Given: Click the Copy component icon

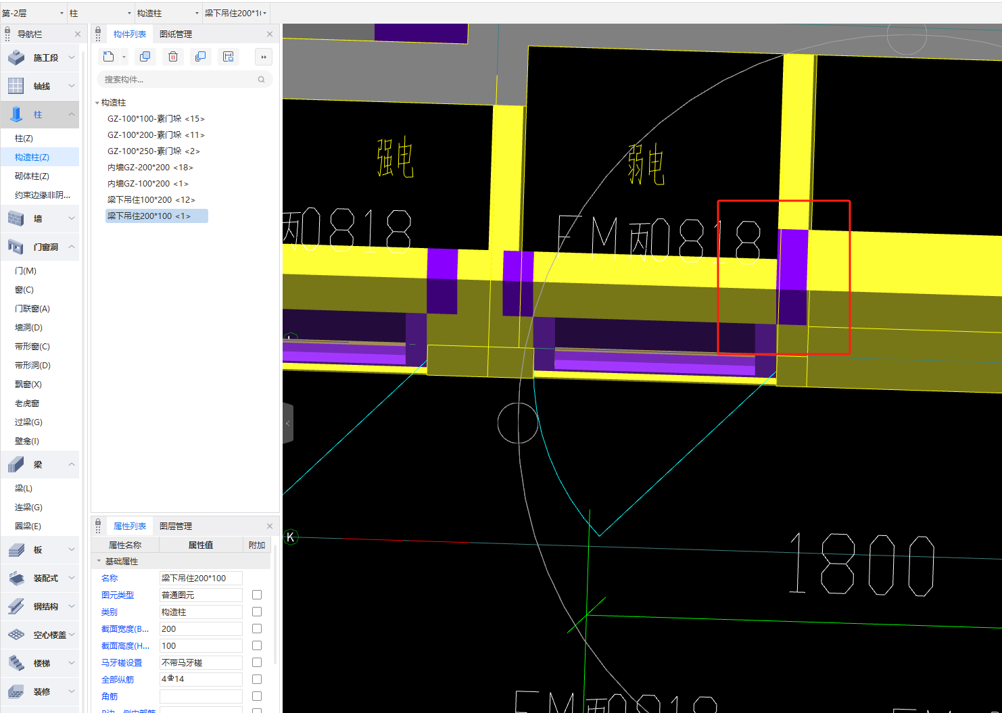Looking at the screenshot, I should (x=145, y=57).
